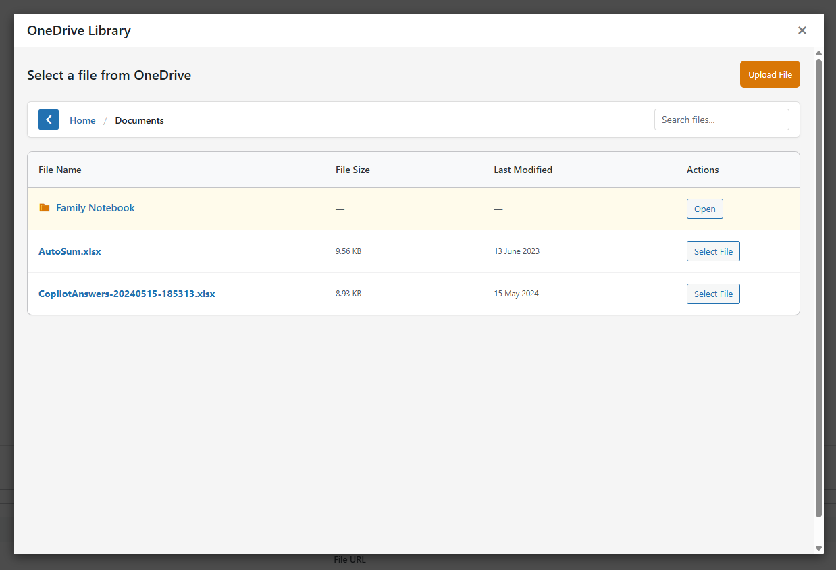
Task: Select File for AutoSum.xlsx
Action: (x=713, y=251)
